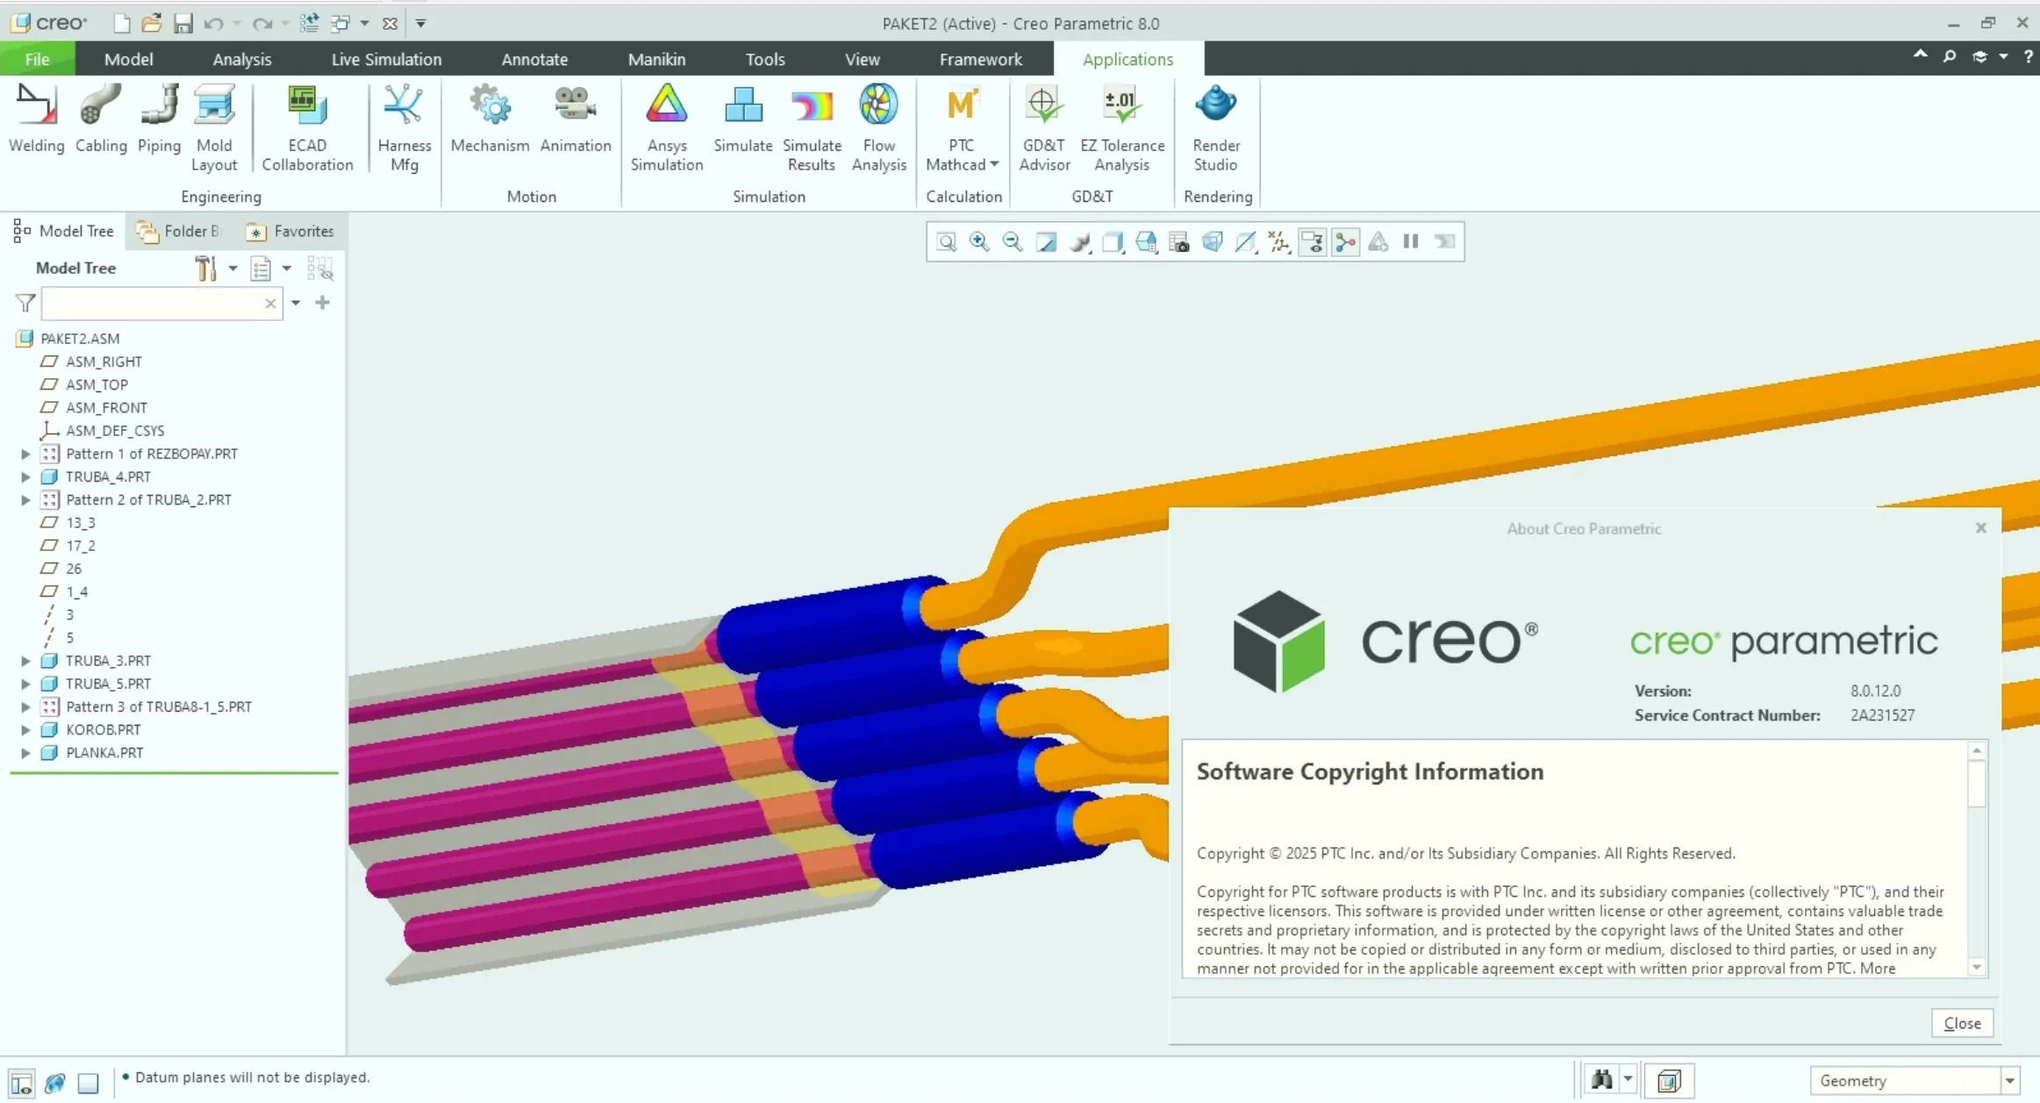2040x1103 pixels.
Task: Open the Favorites navigator tab
Action: pos(291,231)
